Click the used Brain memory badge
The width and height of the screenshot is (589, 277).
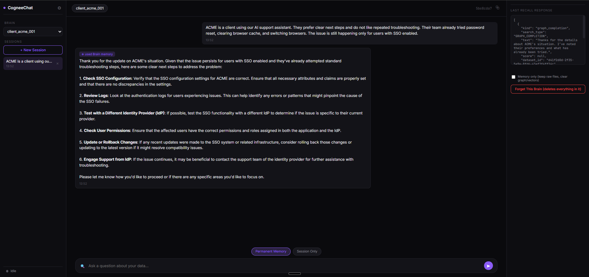pos(97,54)
